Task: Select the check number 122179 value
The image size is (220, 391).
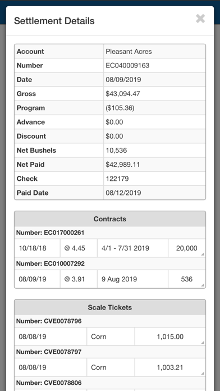Action: click(x=117, y=179)
